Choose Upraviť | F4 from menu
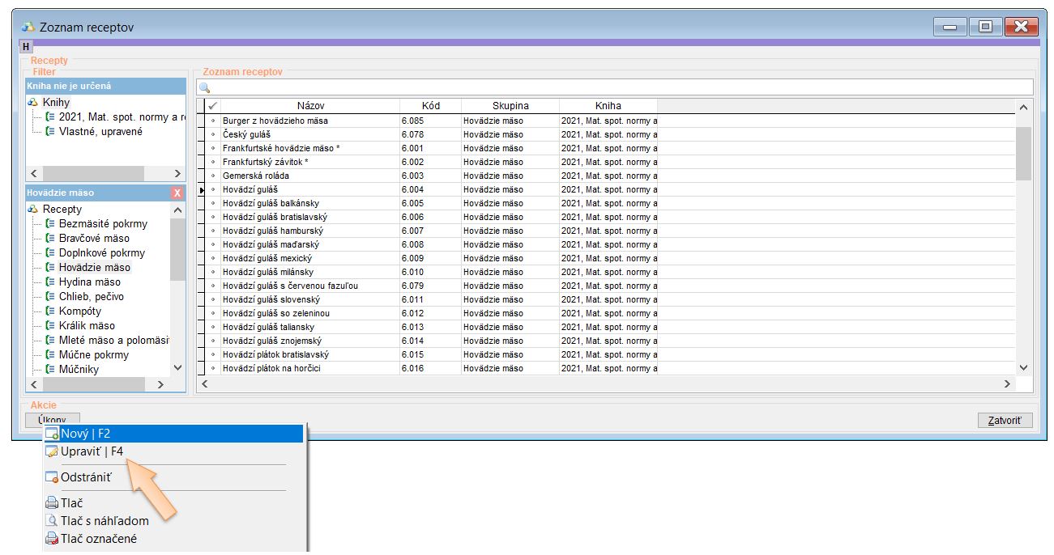This screenshot has height=555, width=1054. coord(92,451)
